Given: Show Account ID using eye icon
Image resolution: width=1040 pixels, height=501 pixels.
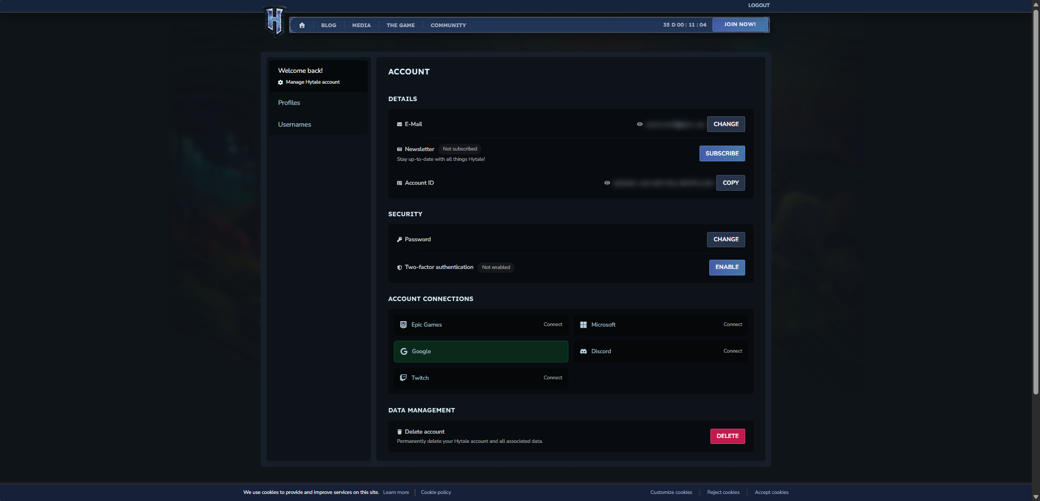Looking at the screenshot, I should point(607,183).
